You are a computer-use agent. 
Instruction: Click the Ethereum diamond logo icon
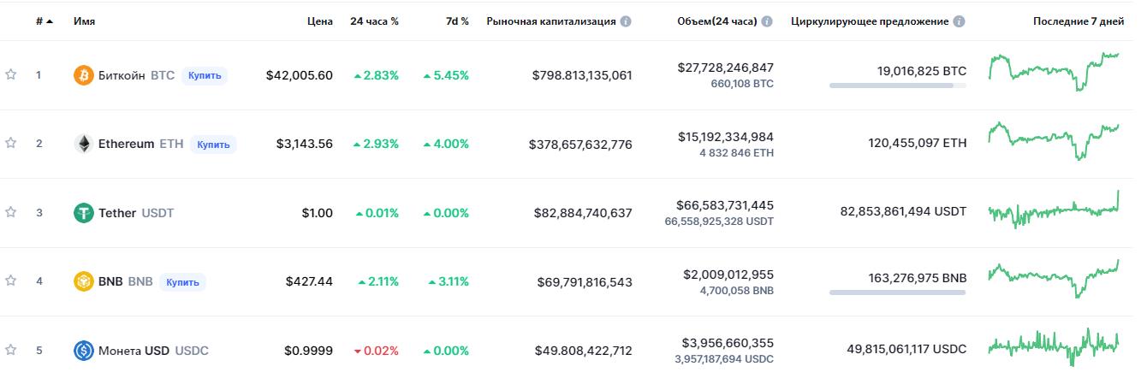point(83,144)
